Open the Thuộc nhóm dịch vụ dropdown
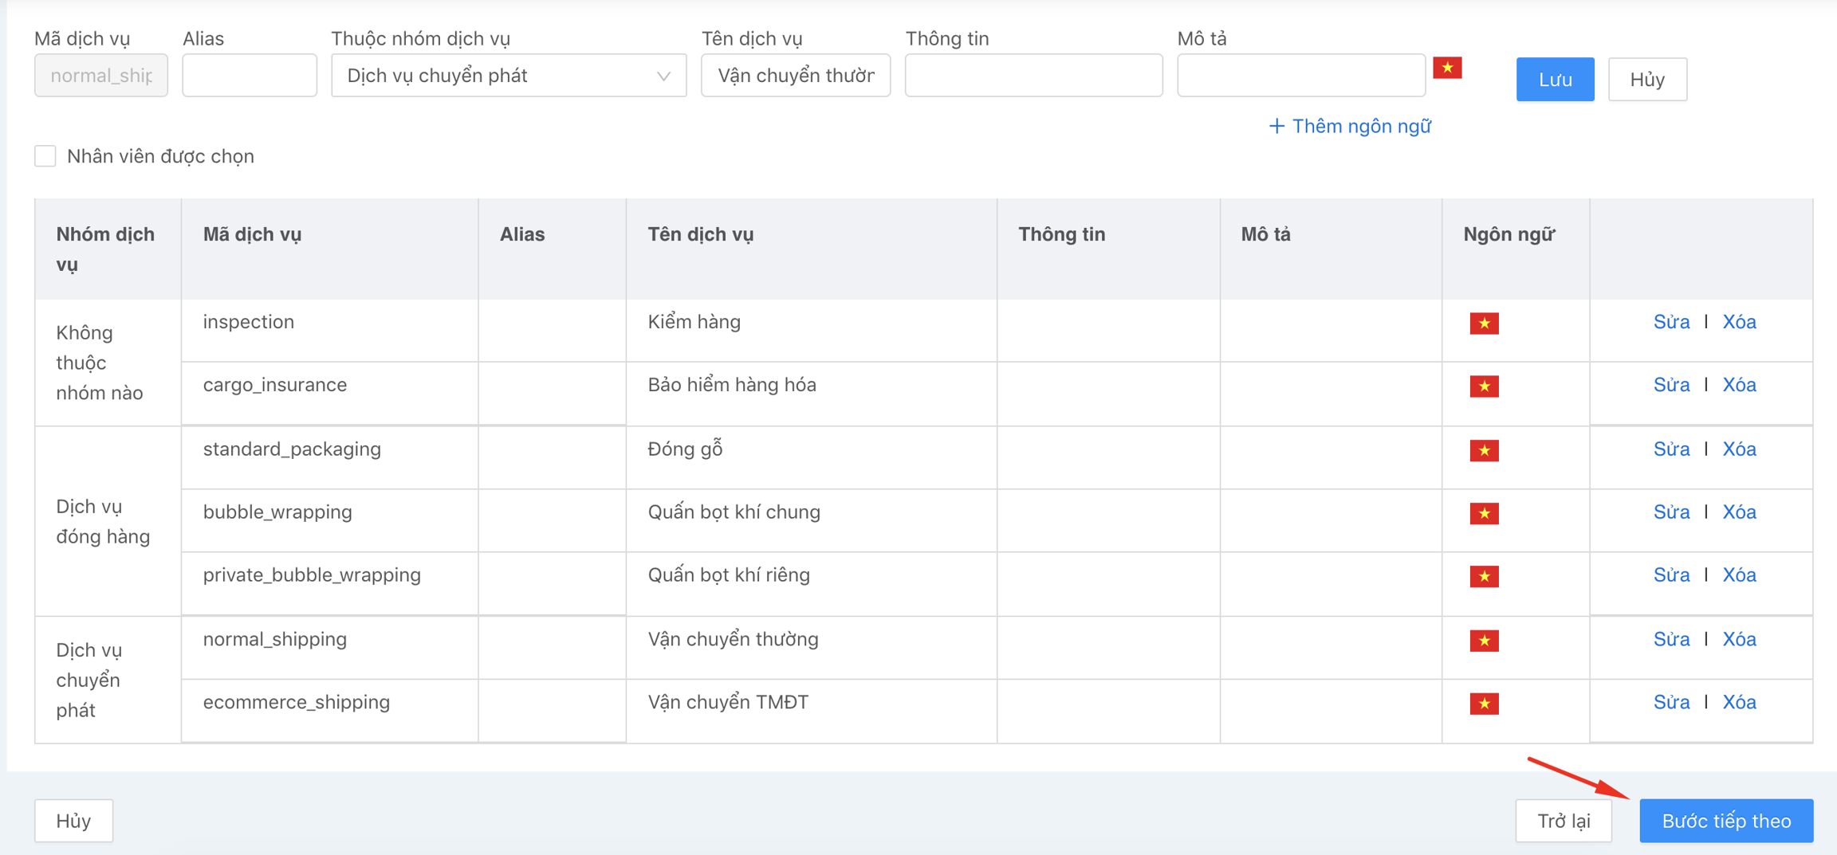 pos(508,76)
